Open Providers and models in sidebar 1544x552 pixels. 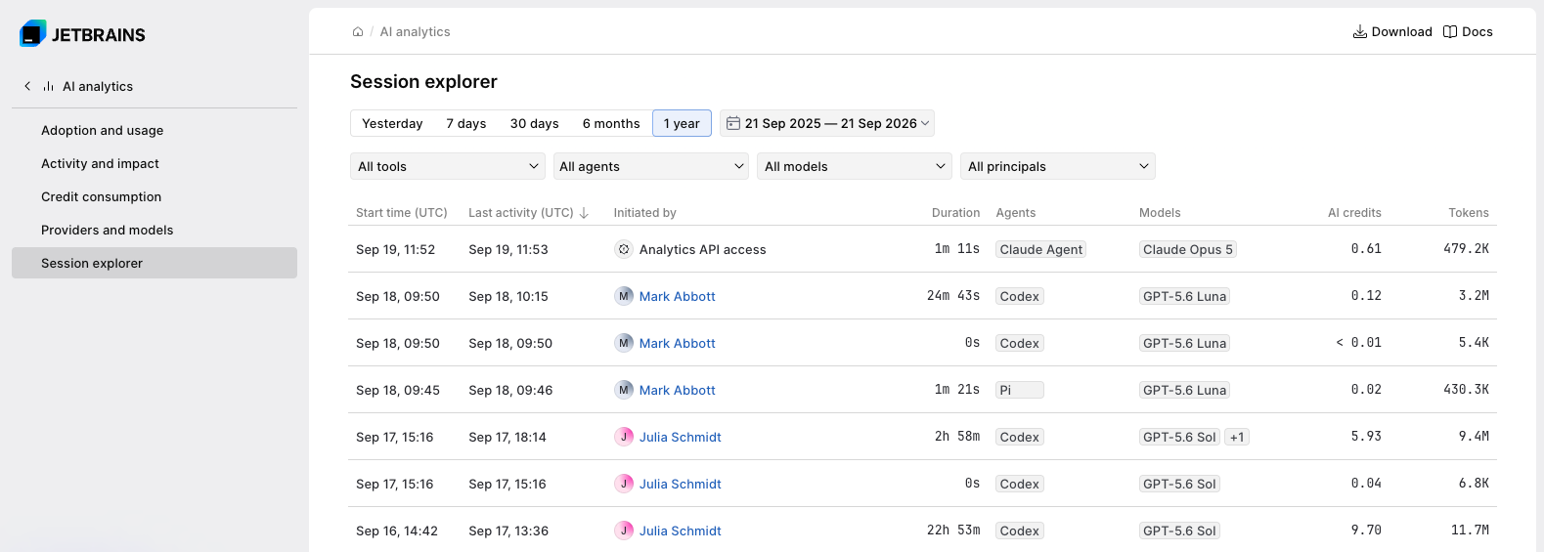click(154, 230)
